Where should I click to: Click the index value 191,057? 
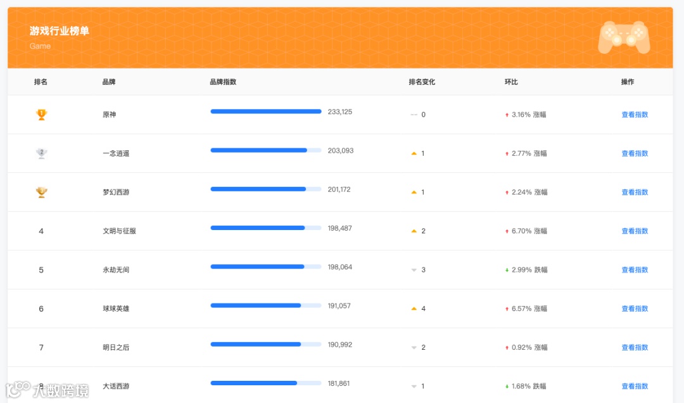pyautogui.click(x=339, y=306)
